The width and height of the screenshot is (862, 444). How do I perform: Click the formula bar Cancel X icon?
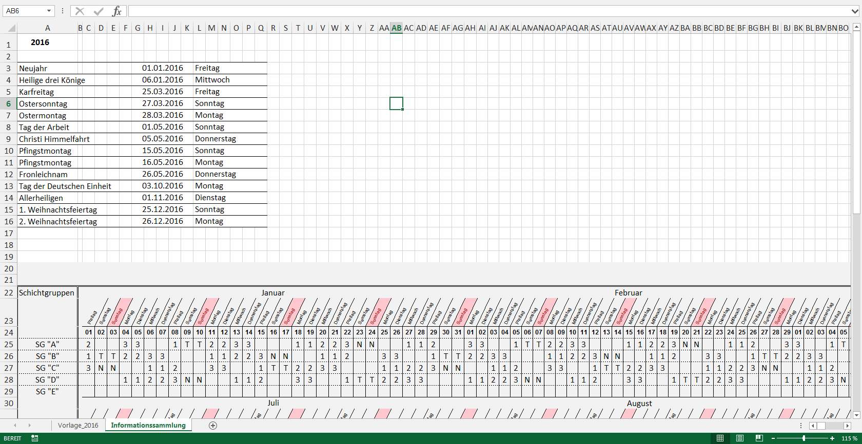pyautogui.click(x=80, y=11)
